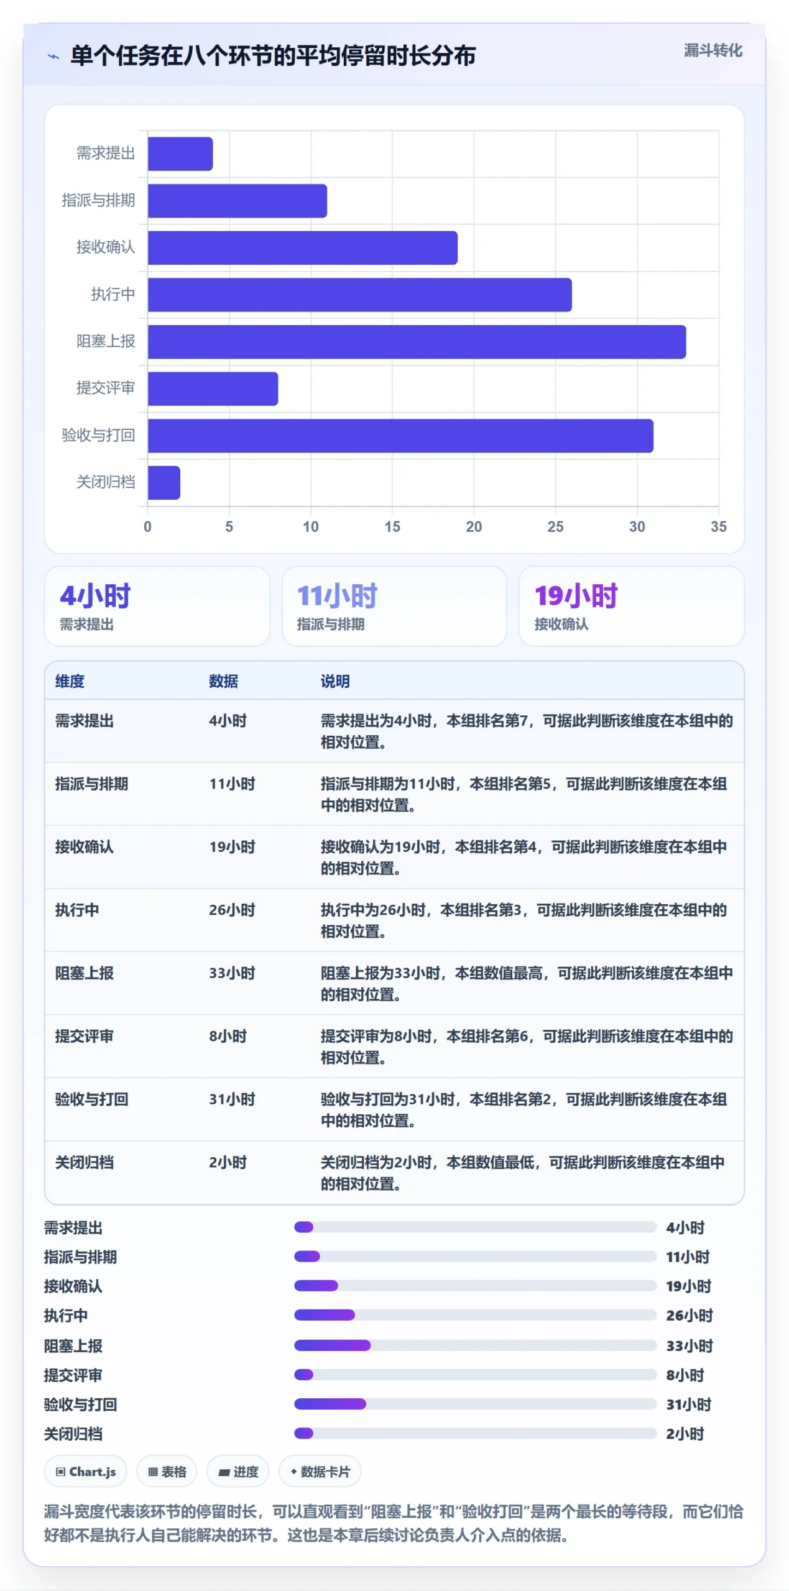789x1591 pixels.
Task: Click the 需求提出 progress bar
Action: click(475, 1227)
